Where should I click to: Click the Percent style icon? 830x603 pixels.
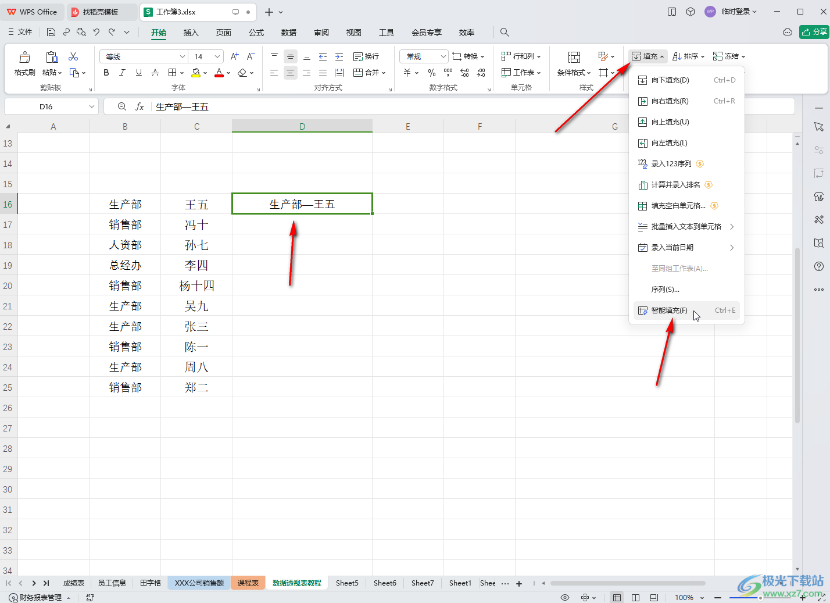[431, 73]
